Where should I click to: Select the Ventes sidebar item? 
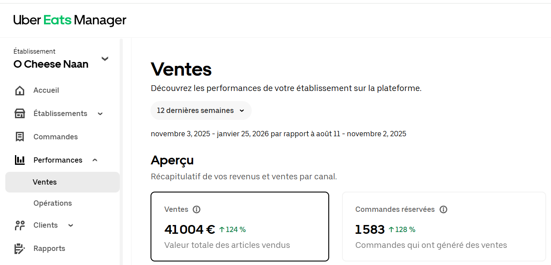coord(62,182)
